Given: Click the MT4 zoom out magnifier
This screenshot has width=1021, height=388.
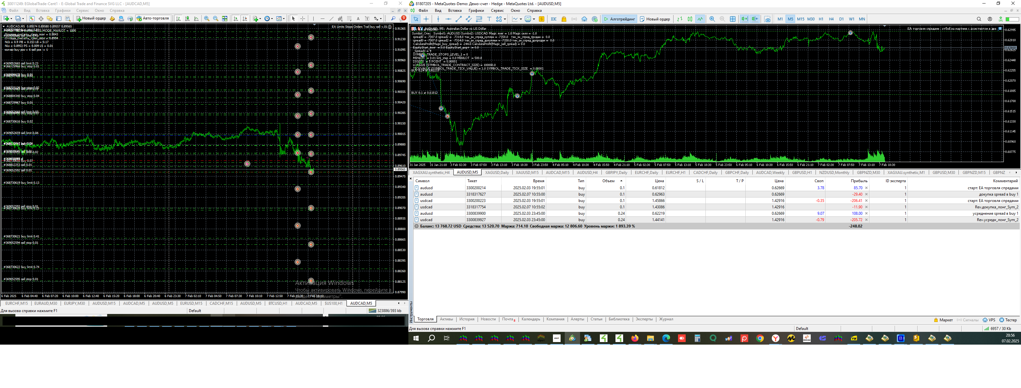Looking at the screenshot, I should (x=216, y=19).
